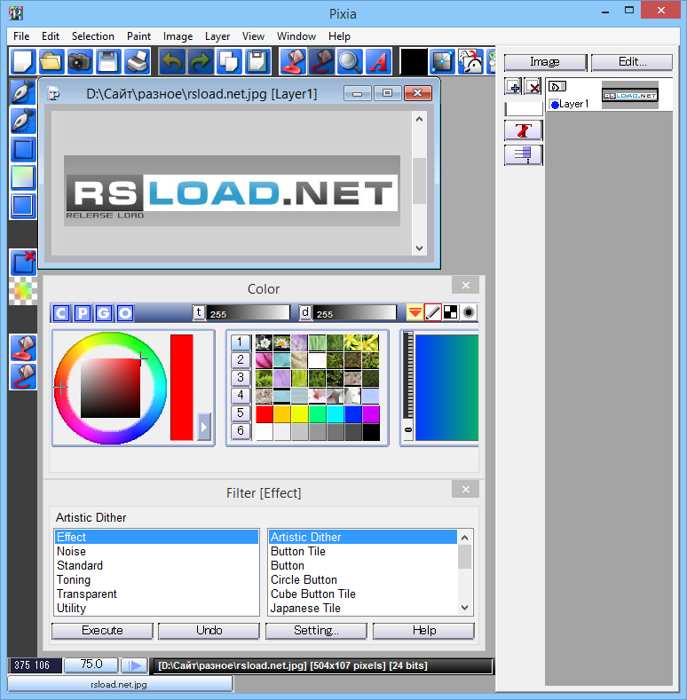This screenshot has width=687, height=700.
Task: Save image with floppy disk icon
Action: [108, 61]
